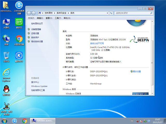
Task: Select the WorkGroup value text
Action: pyautogui.click(x=96, y=84)
